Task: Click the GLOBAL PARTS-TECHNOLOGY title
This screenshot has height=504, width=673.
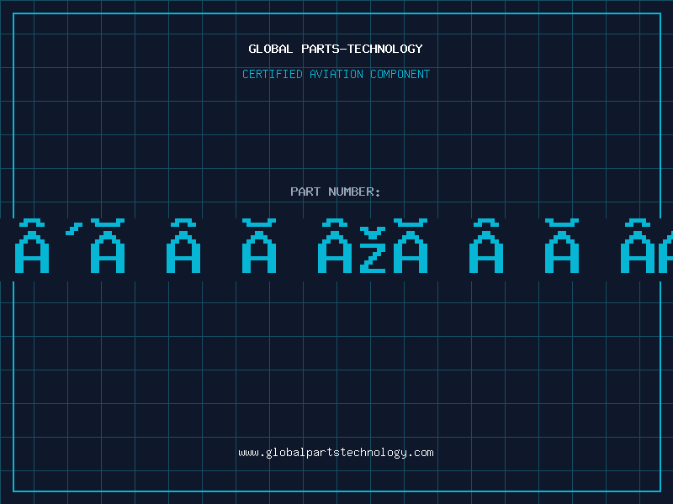Action: click(336, 49)
